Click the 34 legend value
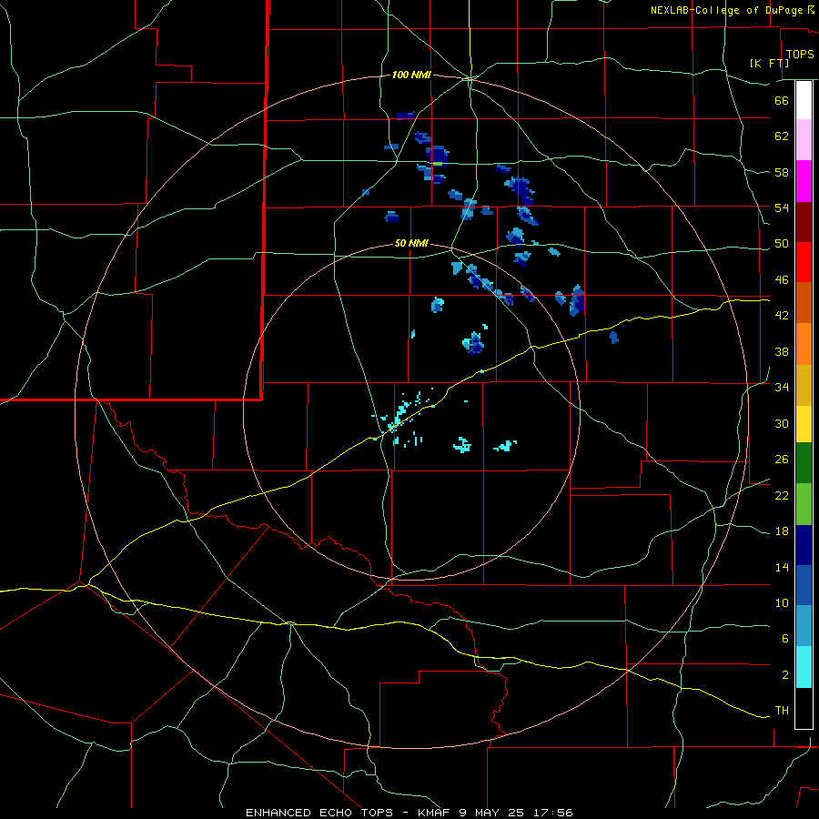 [x=782, y=388]
